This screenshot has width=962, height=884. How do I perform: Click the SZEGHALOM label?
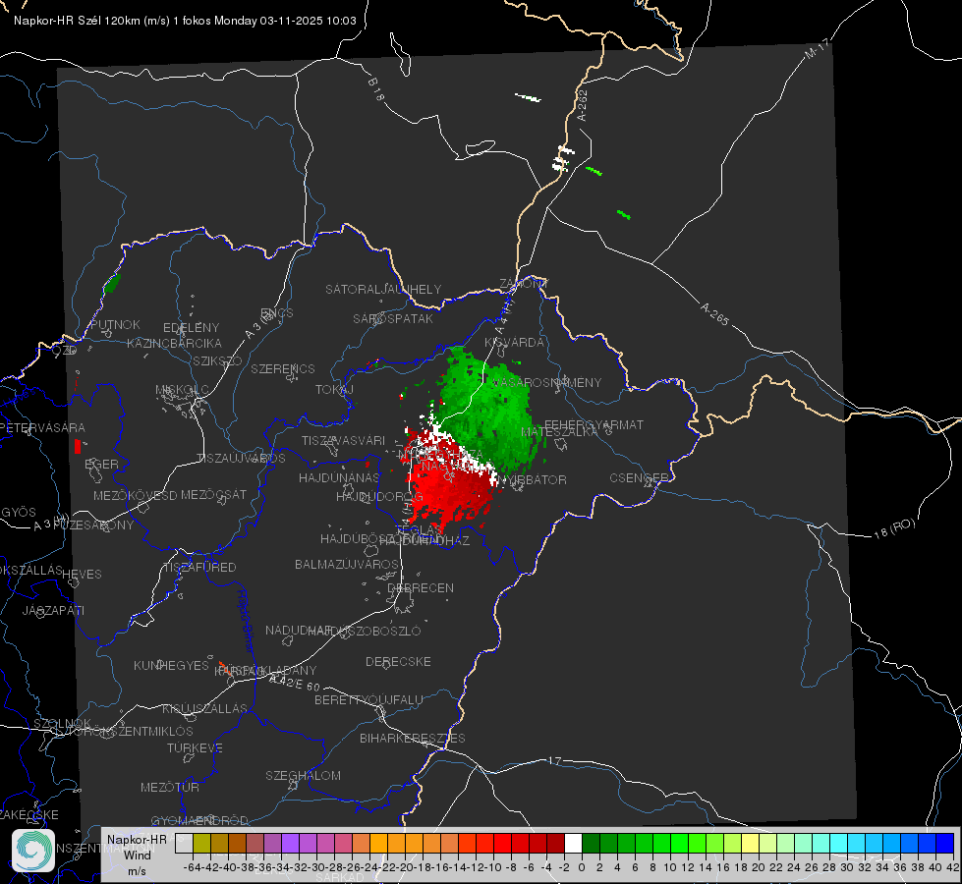point(303,775)
